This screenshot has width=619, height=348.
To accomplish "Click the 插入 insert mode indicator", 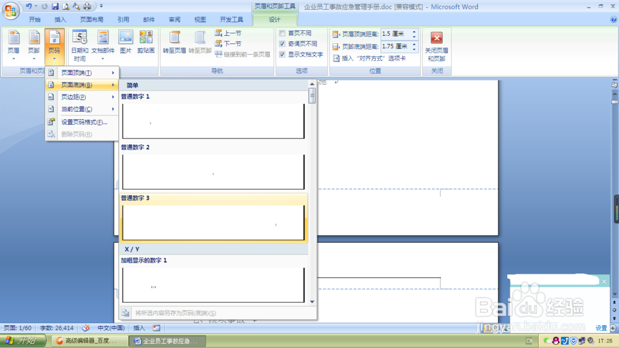I will tap(139, 328).
